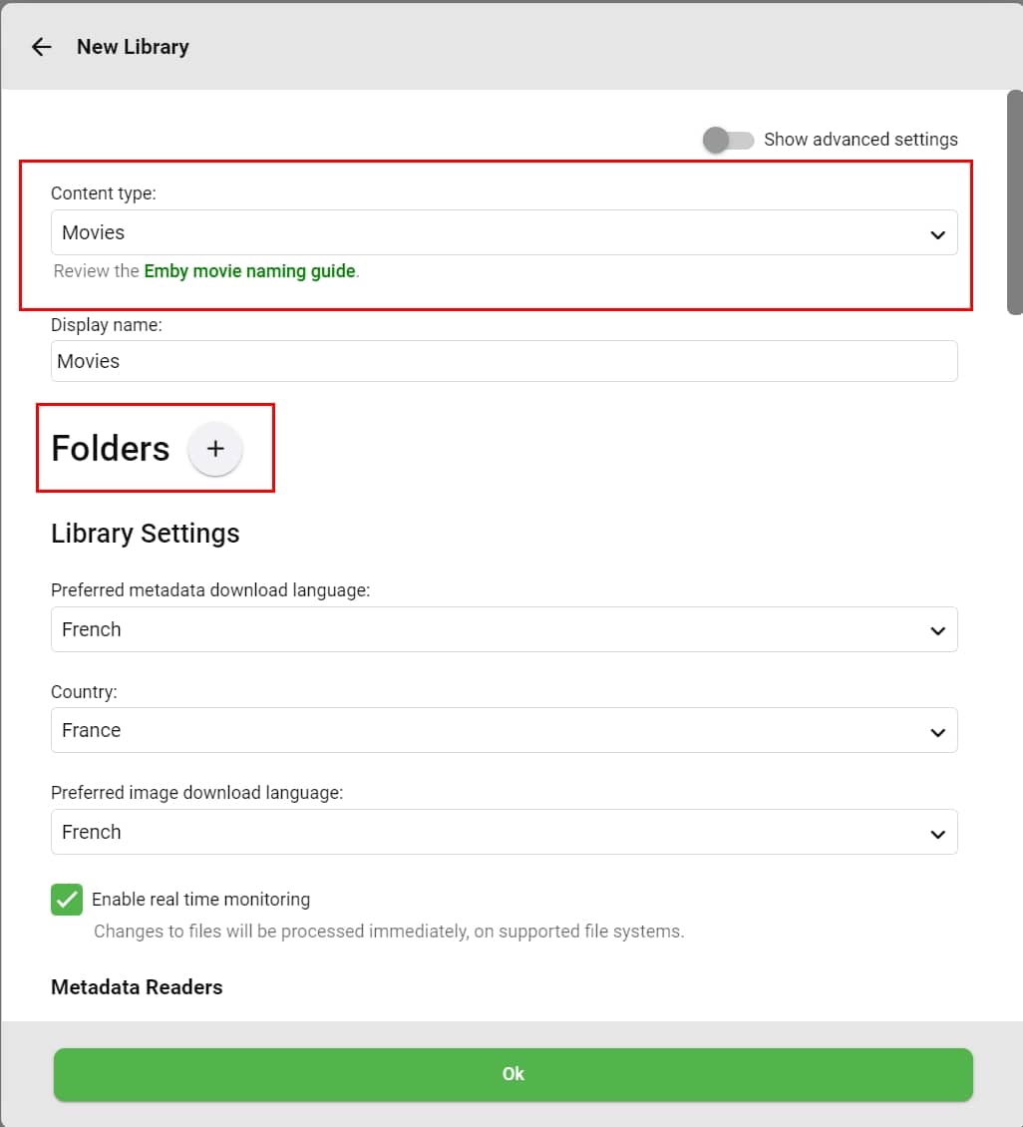Open the Content type dropdown showing Movies
1023x1127 pixels.
[x=489, y=233]
